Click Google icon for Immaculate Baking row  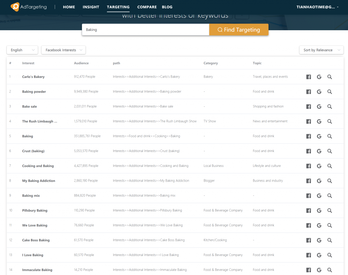coord(319,270)
